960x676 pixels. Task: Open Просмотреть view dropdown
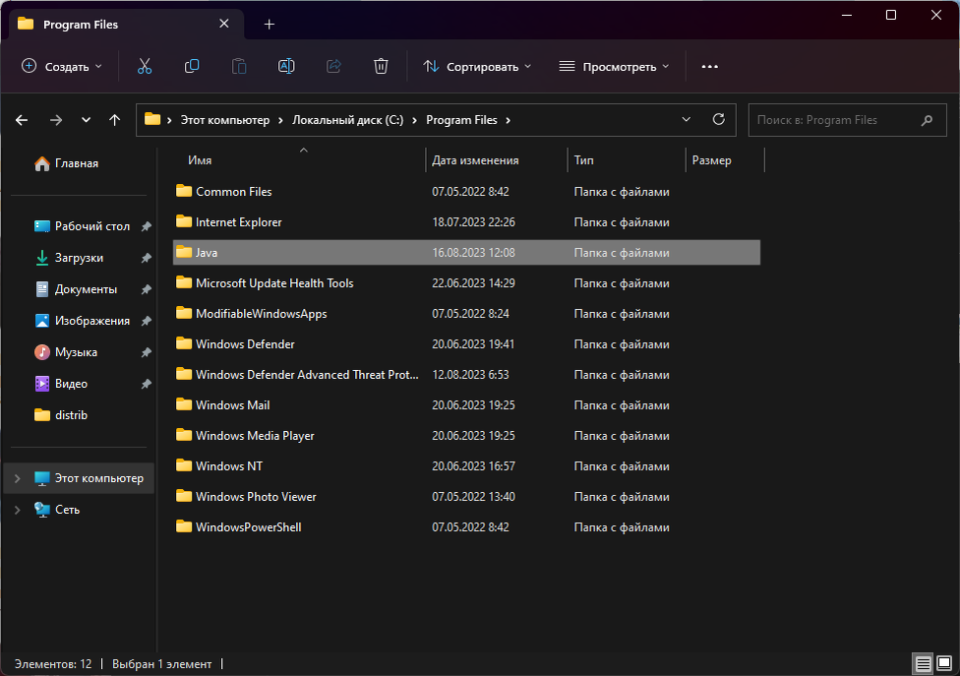tap(614, 66)
